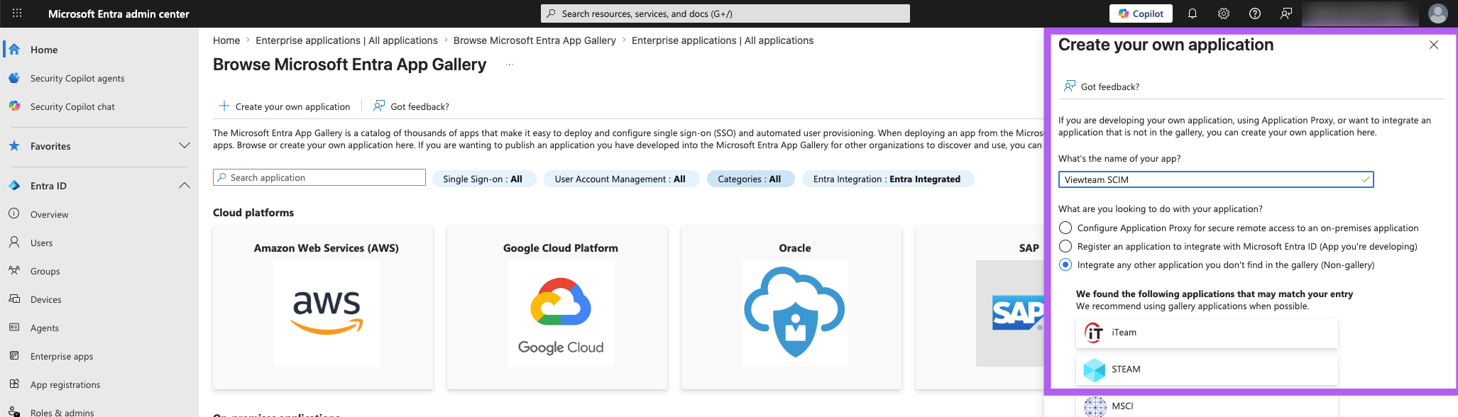Click the MSCI globe icon
1458x417 pixels.
(1095, 406)
